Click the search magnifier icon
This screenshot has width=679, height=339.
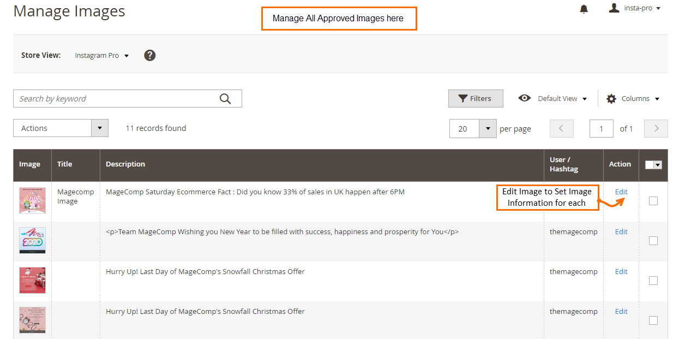225,99
